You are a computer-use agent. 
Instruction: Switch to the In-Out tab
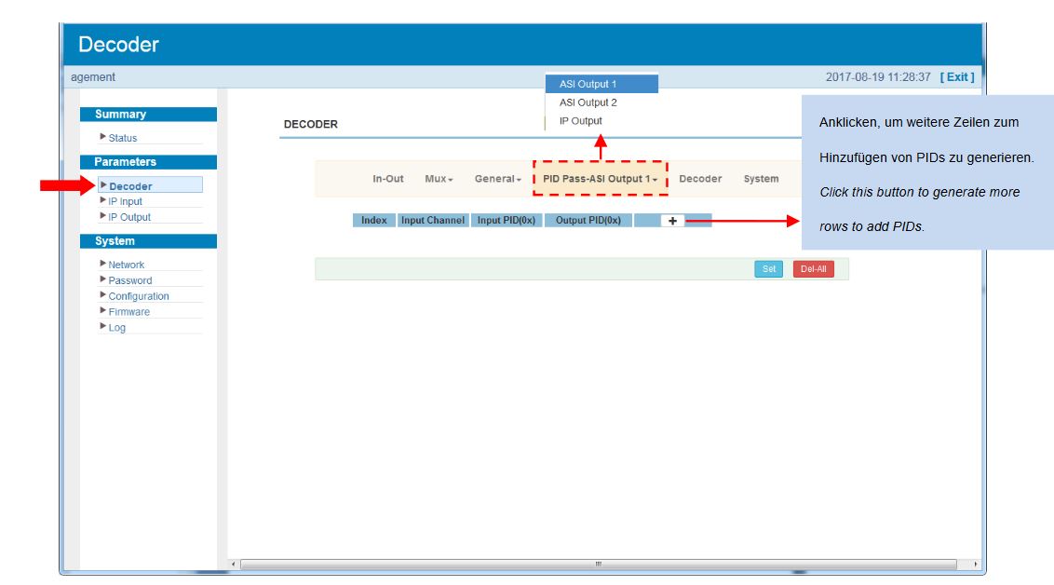click(387, 179)
